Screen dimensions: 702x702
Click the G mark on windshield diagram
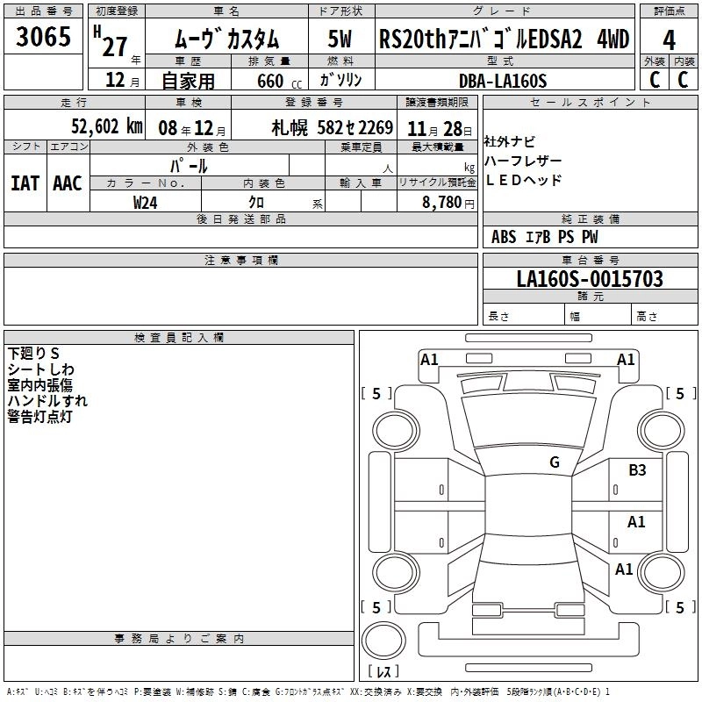click(x=555, y=462)
